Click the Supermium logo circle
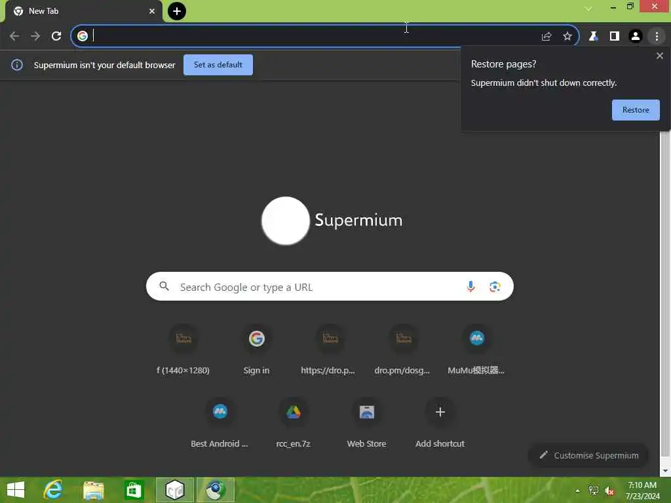671x503 pixels. point(286,221)
